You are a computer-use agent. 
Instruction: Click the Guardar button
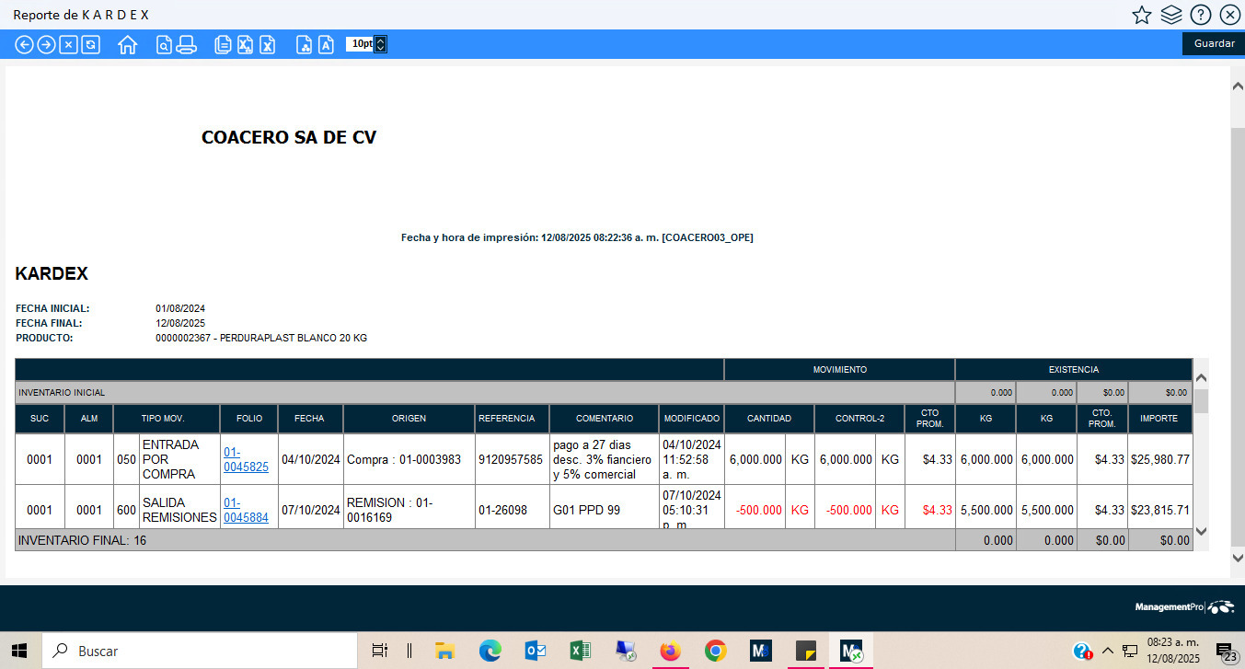(1214, 43)
